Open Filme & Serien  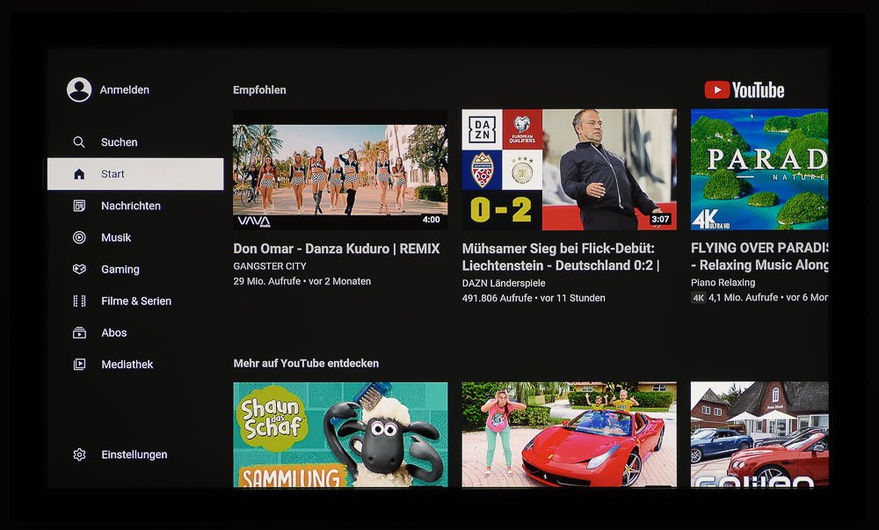click(x=135, y=301)
